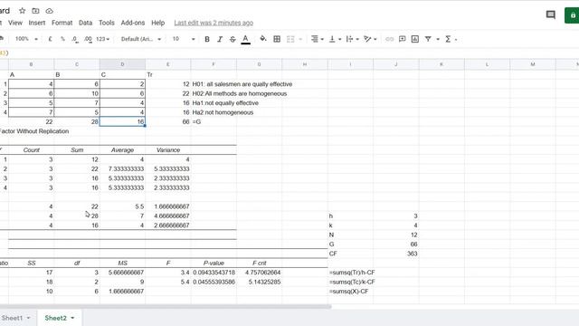This screenshot has height=326, width=579.
Task: Select the column J header
Action: [396, 64]
